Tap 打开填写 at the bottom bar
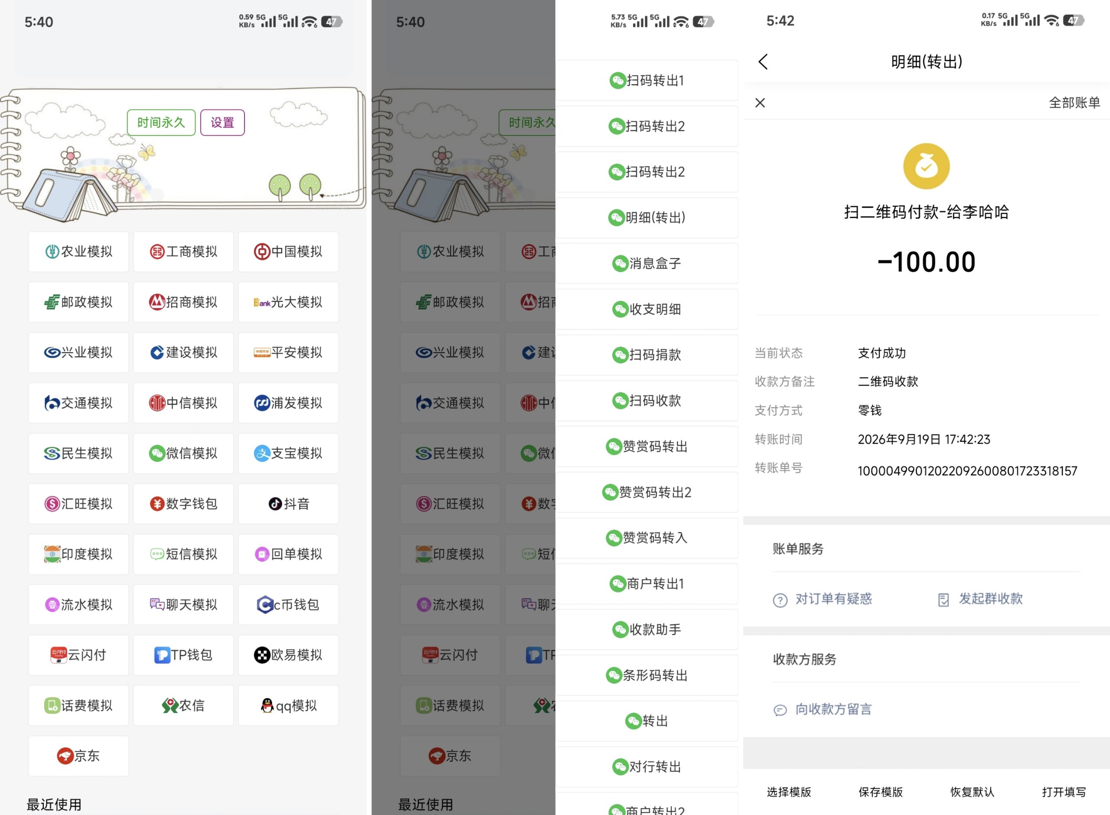Image resolution: width=1110 pixels, height=815 pixels. coord(1064,792)
